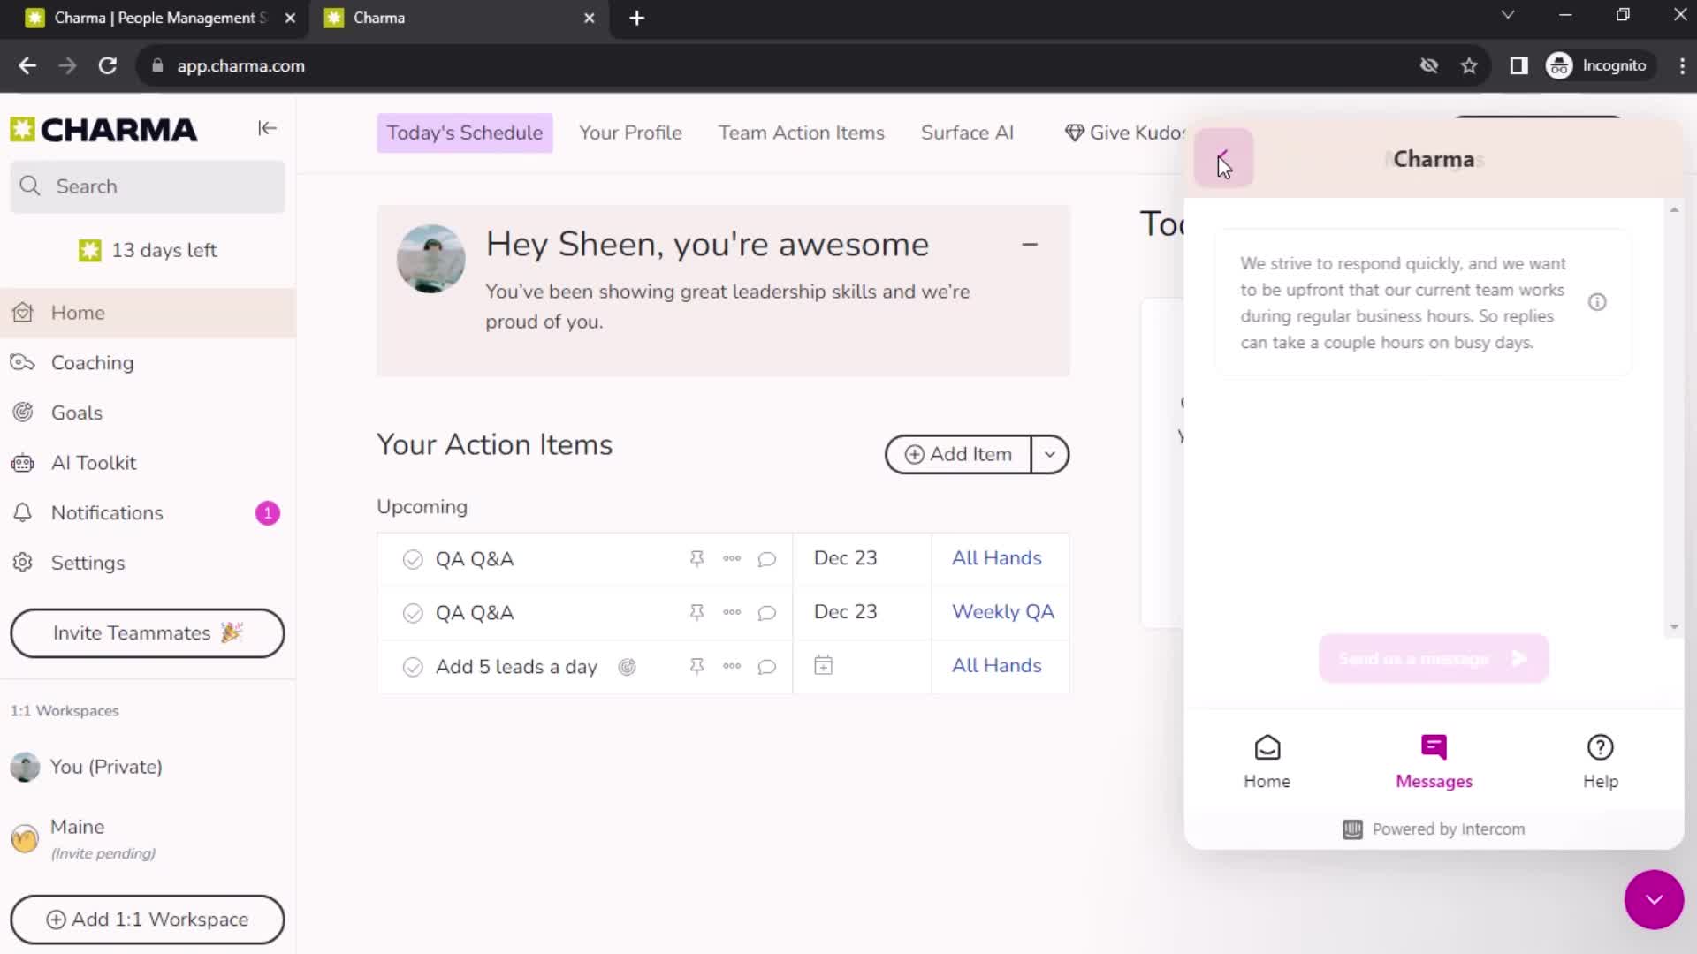Click the browser address bar
Image resolution: width=1697 pixels, height=954 pixels.
[x=778, y=66]
